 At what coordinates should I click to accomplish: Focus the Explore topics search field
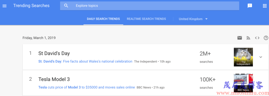point(149,6)
